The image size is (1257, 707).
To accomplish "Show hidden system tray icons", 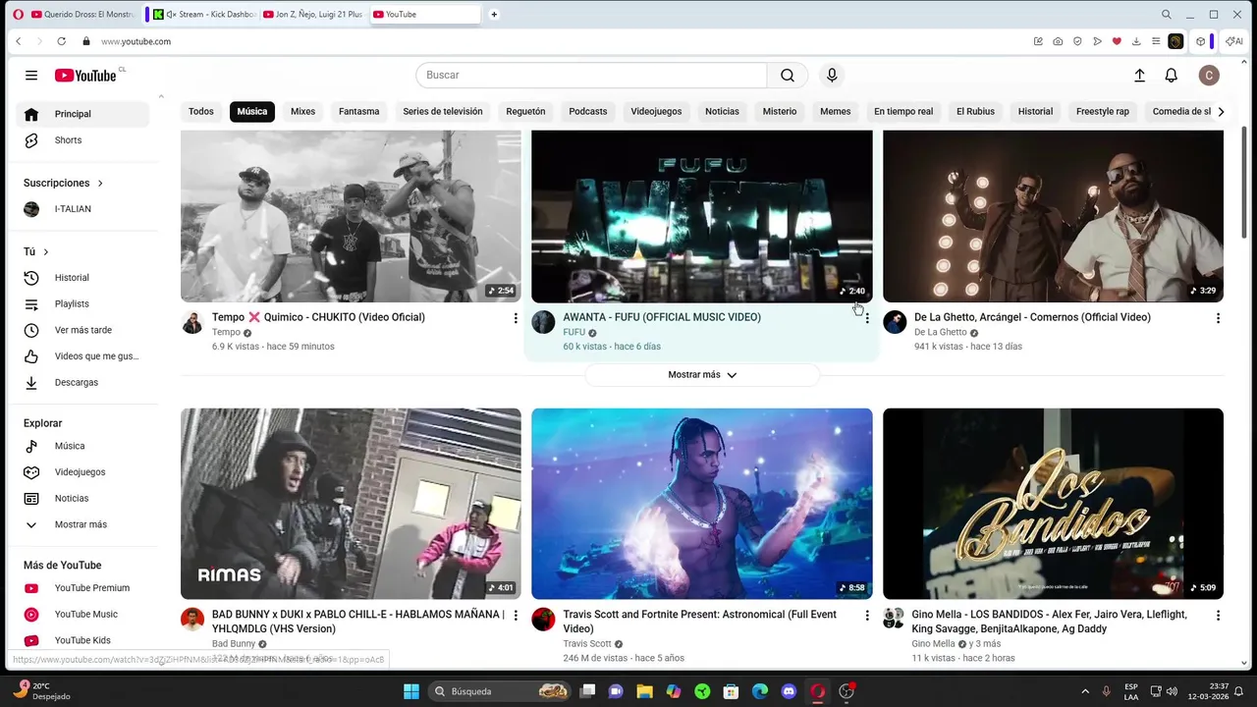I will (x=1085, y=691).
